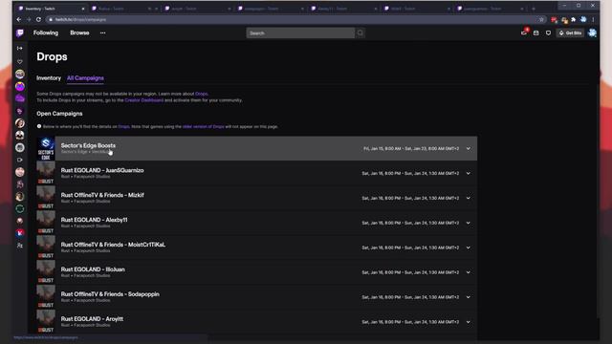612x344 pixels.
Task: Click the find friends icon in the sidebar
Action: coord(20,246)
